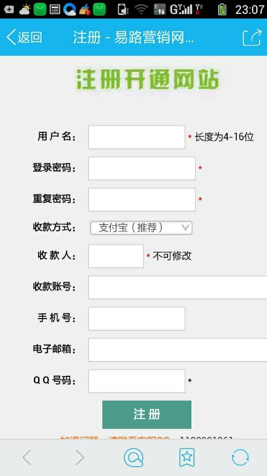Image resolution: width=267 pixels, height=476 pixels.
Task: Focus the 登录密码 password field
Action: click(142, 169)
